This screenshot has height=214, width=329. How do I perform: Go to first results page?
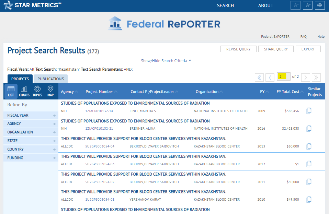pos(259,78)
